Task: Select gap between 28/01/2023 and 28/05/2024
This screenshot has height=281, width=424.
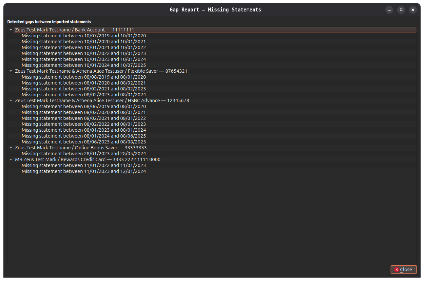Action: click(219, 154)
